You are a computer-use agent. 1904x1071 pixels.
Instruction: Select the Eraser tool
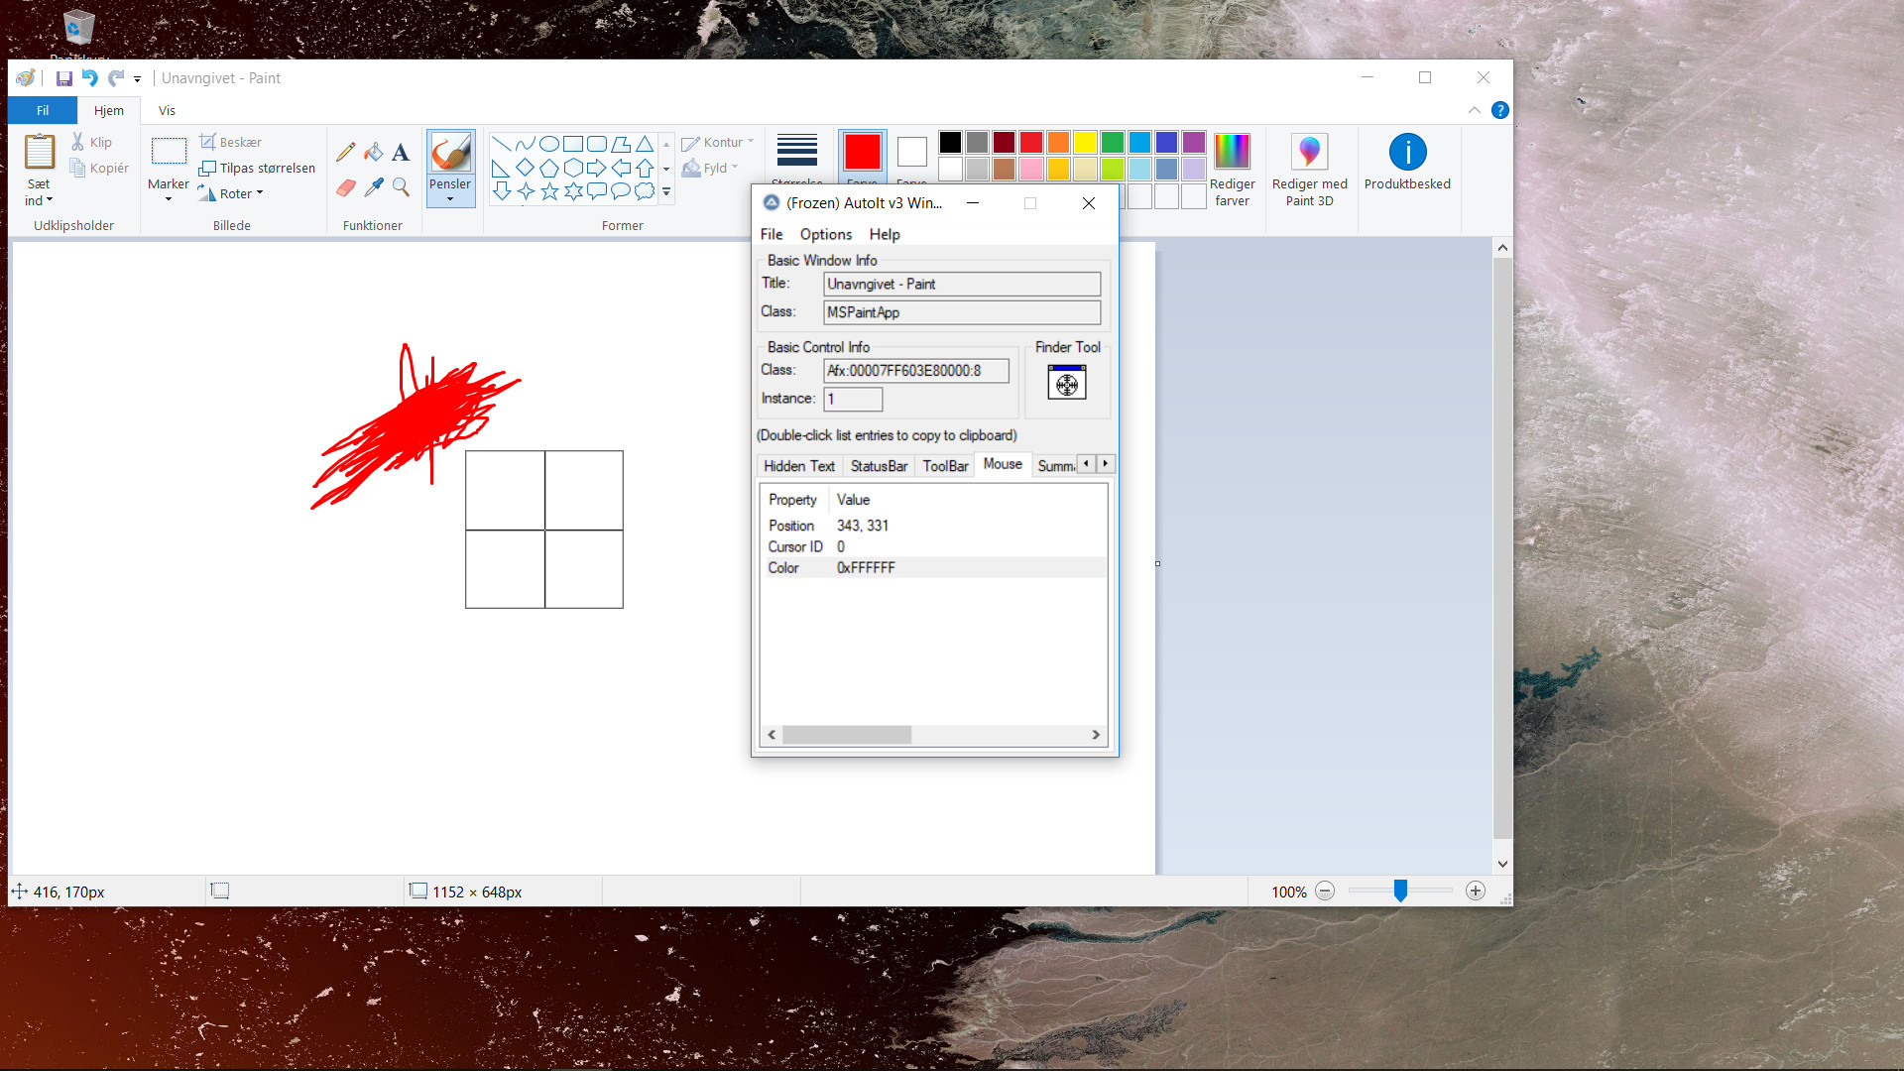click(x=345, y=186)
